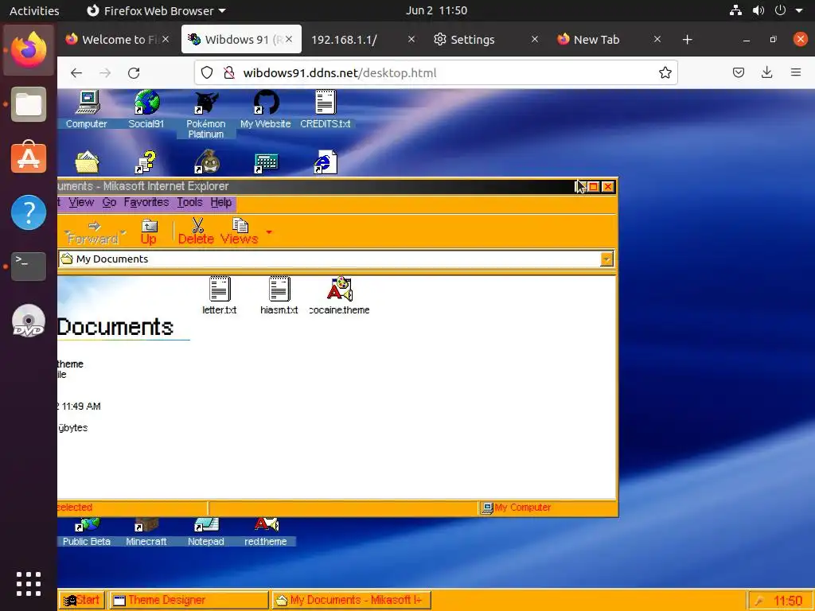Open the Firefox hamburger menu
This screenshot has width=815, height=611.
point(796,72)
